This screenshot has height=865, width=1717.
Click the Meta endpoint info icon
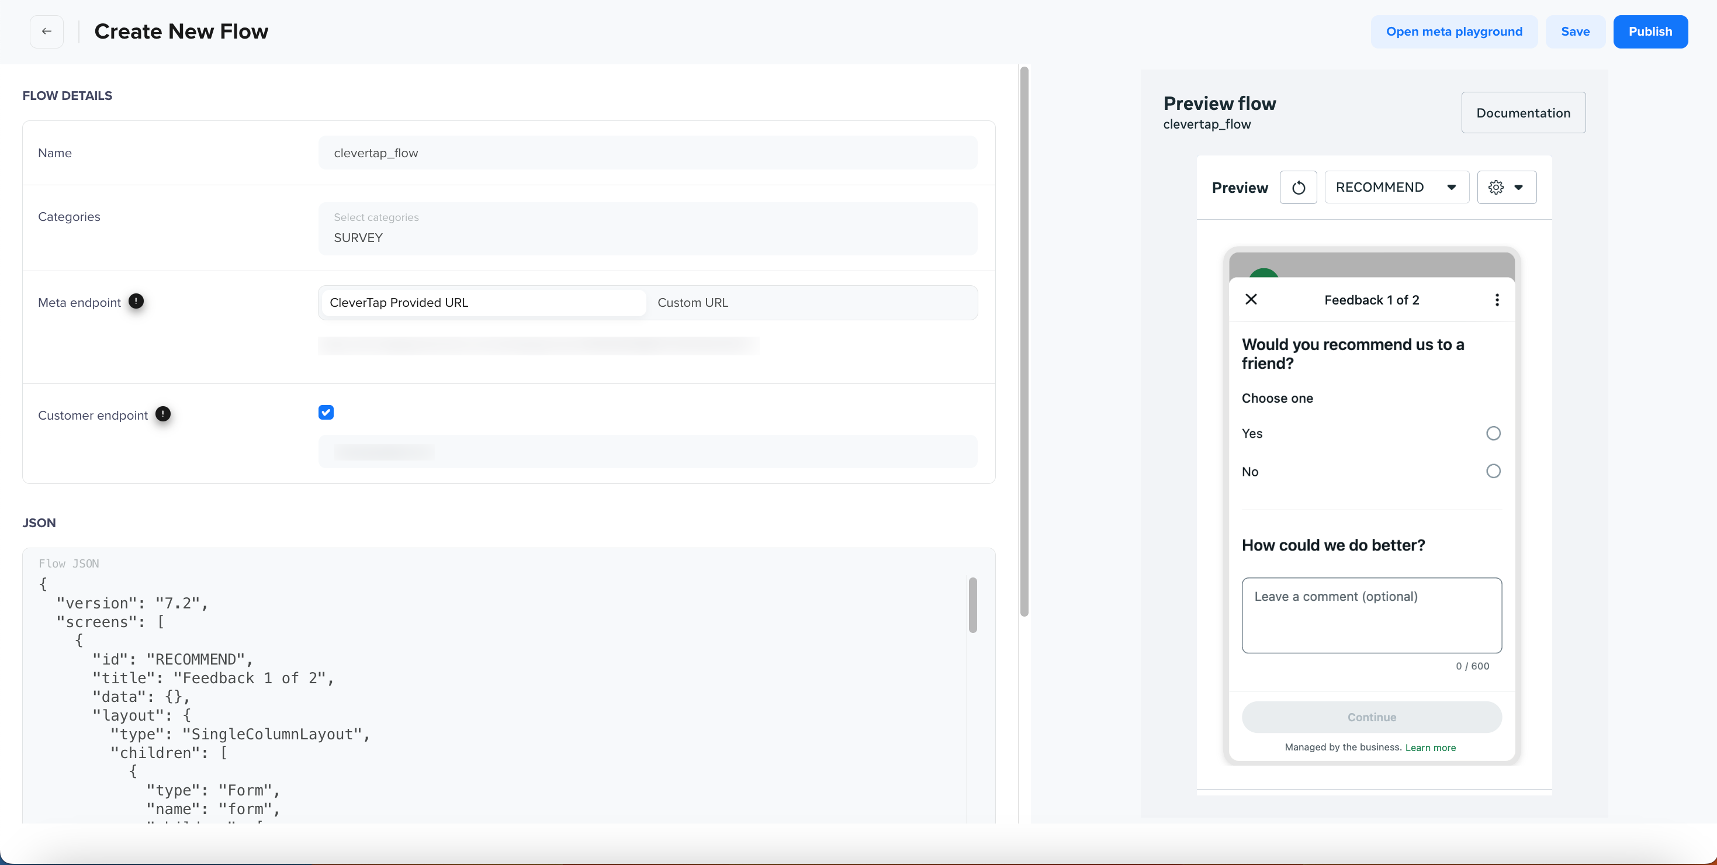coord(136,301)
